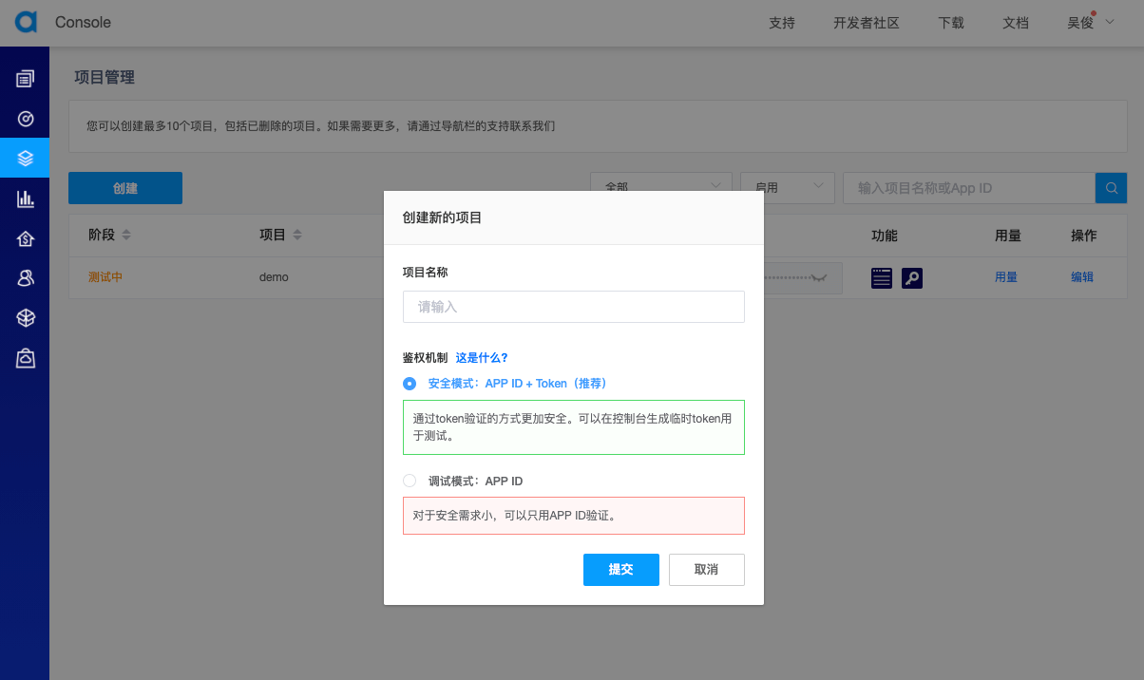The width and height of the screenshot is (1144, 680).
Task: Click the list feature icon for demo
Action: tap(882, 278)
